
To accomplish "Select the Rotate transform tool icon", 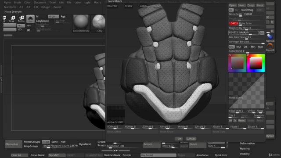I will tap(22, 18).
